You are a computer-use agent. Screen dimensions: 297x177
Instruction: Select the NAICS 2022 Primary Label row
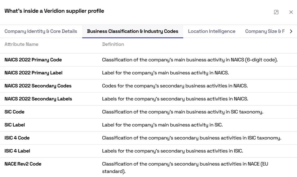tap(148, 73)
